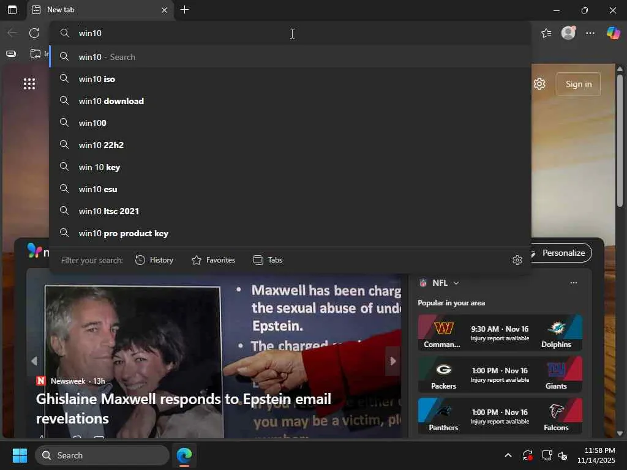Click the search icon in address bar

[x=65, y=33]
